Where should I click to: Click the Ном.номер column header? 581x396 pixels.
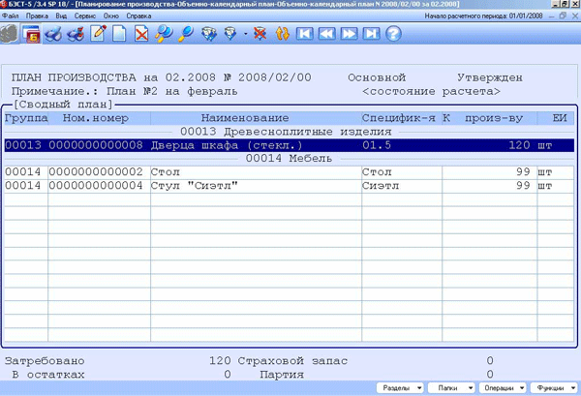tap(100, 118)
